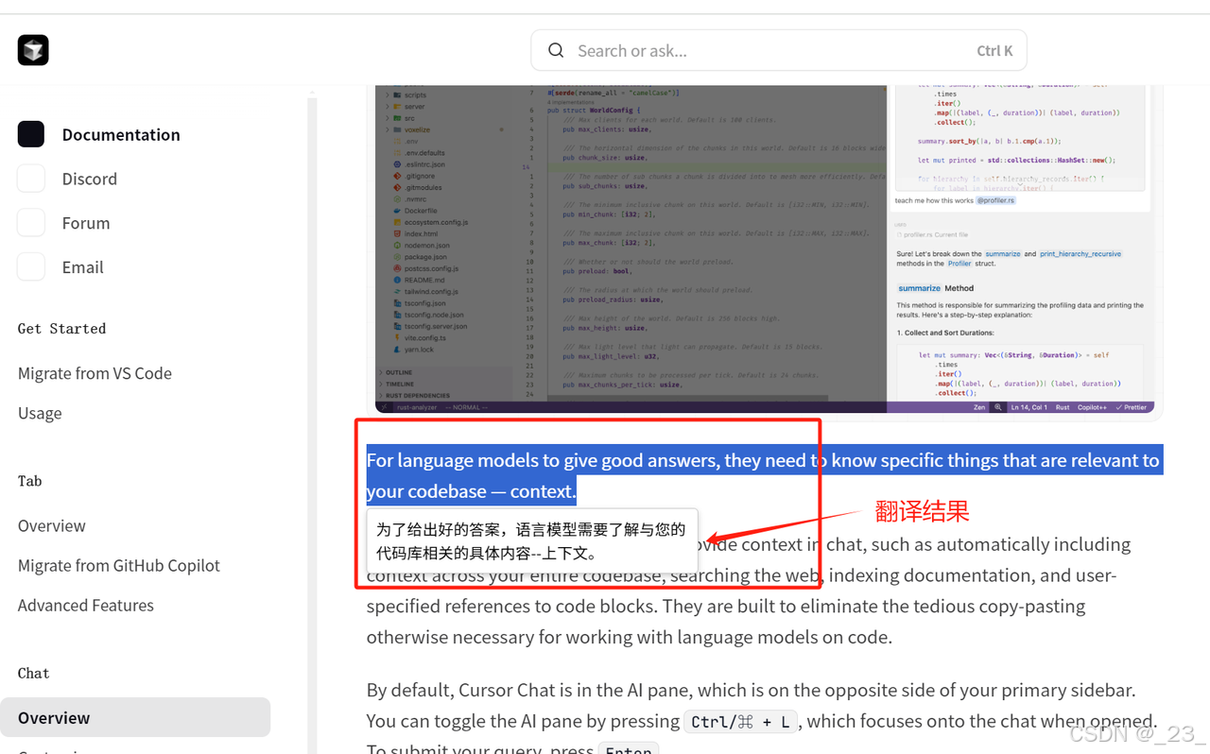Screen dimensions: 1210x754
Task: Click the Ctrl K shortcut hint
Action: (994, 51)
